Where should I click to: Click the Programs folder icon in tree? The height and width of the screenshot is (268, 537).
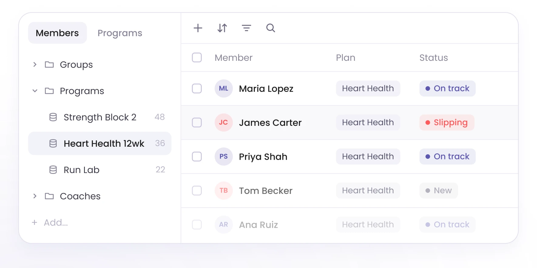pyautogui.click(x=49, y=91)
